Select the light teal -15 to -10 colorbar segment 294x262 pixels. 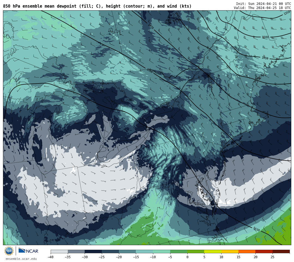(x=144, y=251)
